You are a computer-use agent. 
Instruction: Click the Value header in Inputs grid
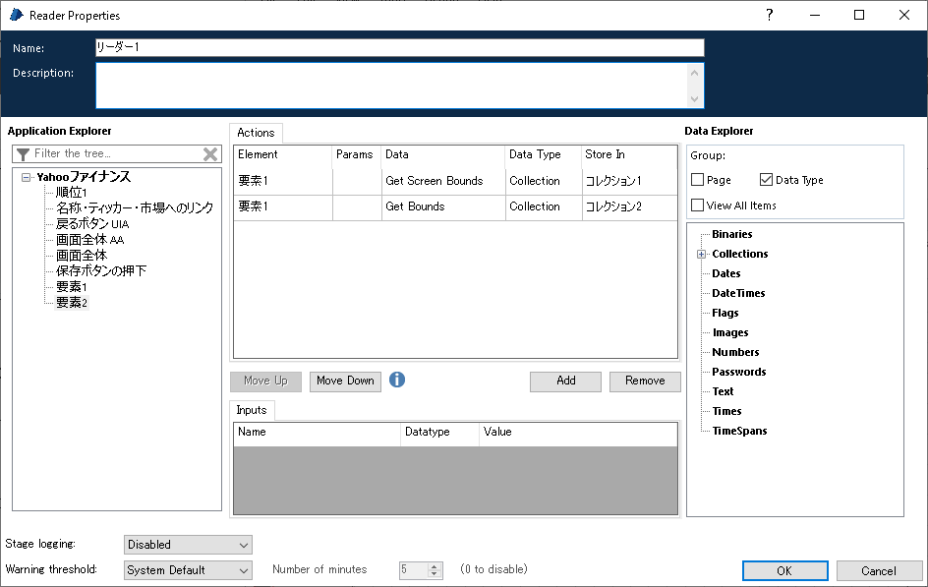578,433
